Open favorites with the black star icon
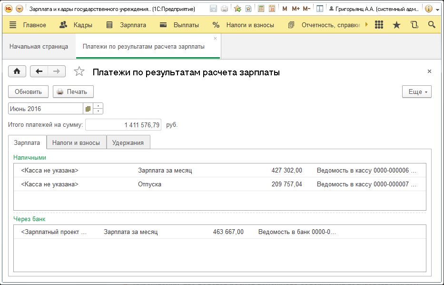The height and width of the screenshot is (285, 444). tap(396, 25)
